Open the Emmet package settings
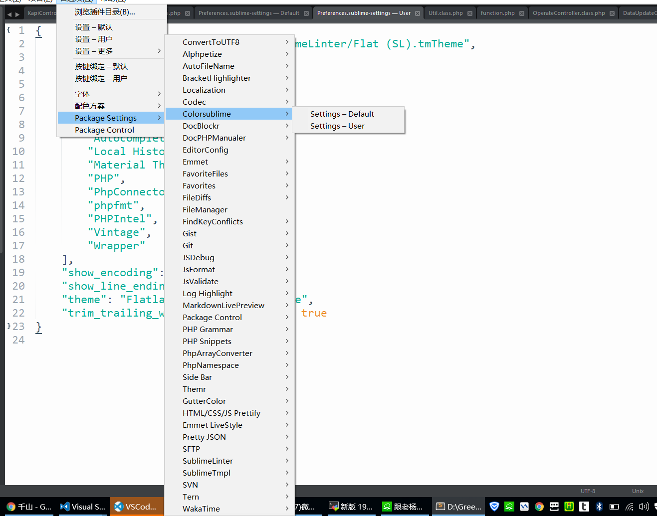 click(x=229, y=162)
